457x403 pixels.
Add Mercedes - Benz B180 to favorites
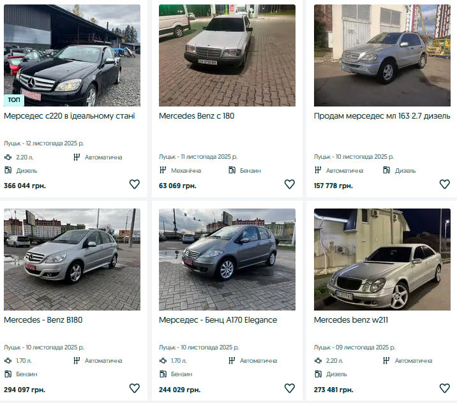click(134, 388)
